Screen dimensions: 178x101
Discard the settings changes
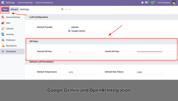tap(14, 9)
